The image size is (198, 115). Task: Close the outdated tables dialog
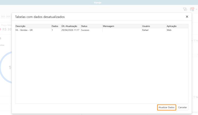(187, 17)
